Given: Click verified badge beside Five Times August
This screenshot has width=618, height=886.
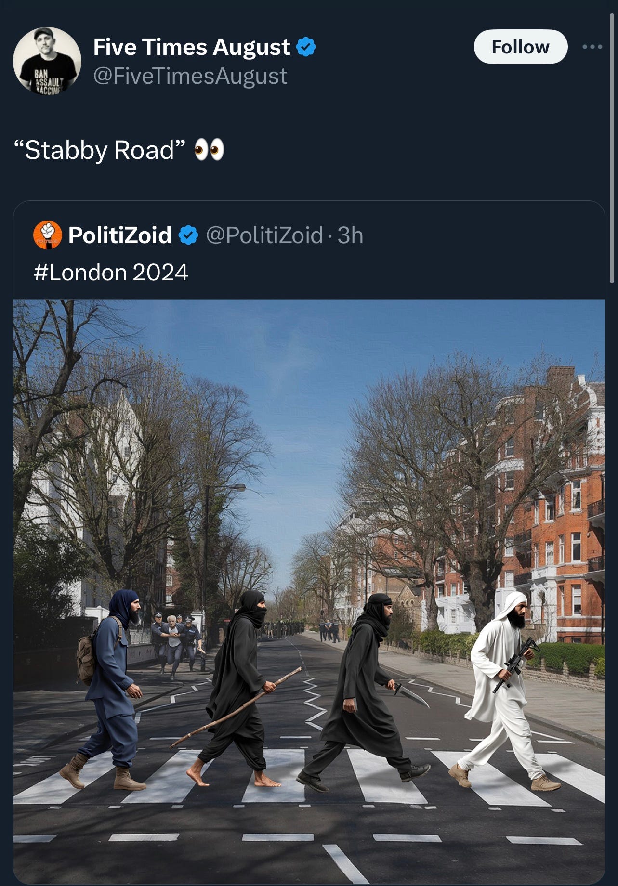Looking at the screenshot, I should (305, 47).
